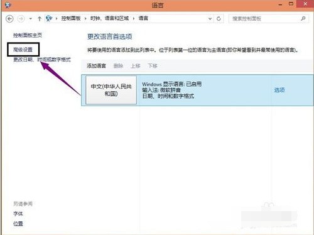Click the Windows 显示语言: 已启用 text
Screen dimensions: 314x235
(172, 84)
